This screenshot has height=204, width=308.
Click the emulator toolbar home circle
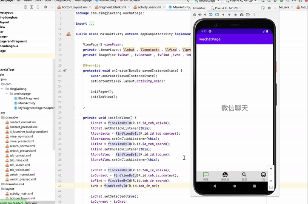(x=229, y=15)
